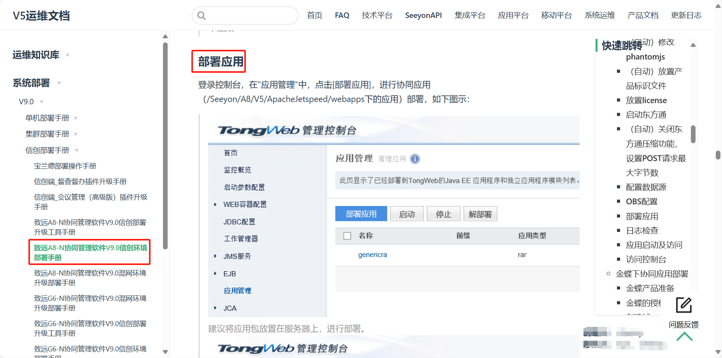Jump to 部署应用 in quick links
The width and height of the screenshot is (722, 358).
pos(642,216)
